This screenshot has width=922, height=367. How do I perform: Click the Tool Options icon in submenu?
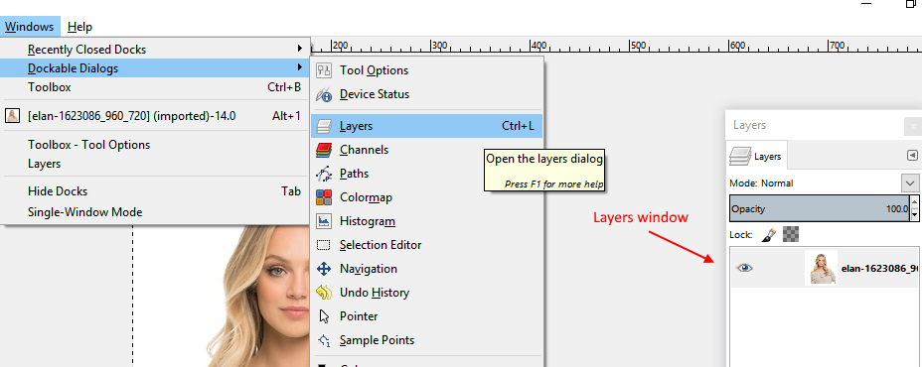(324, 70)
